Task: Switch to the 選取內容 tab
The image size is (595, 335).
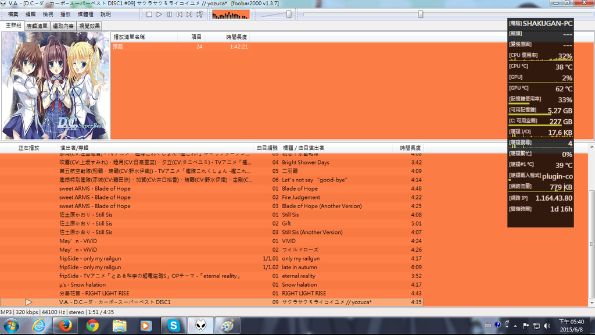Action: tap(63, 26)
